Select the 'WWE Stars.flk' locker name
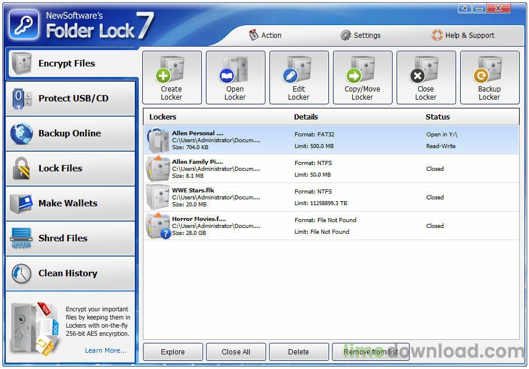Viewport: 529px width, 369px height. click(193, 190)
